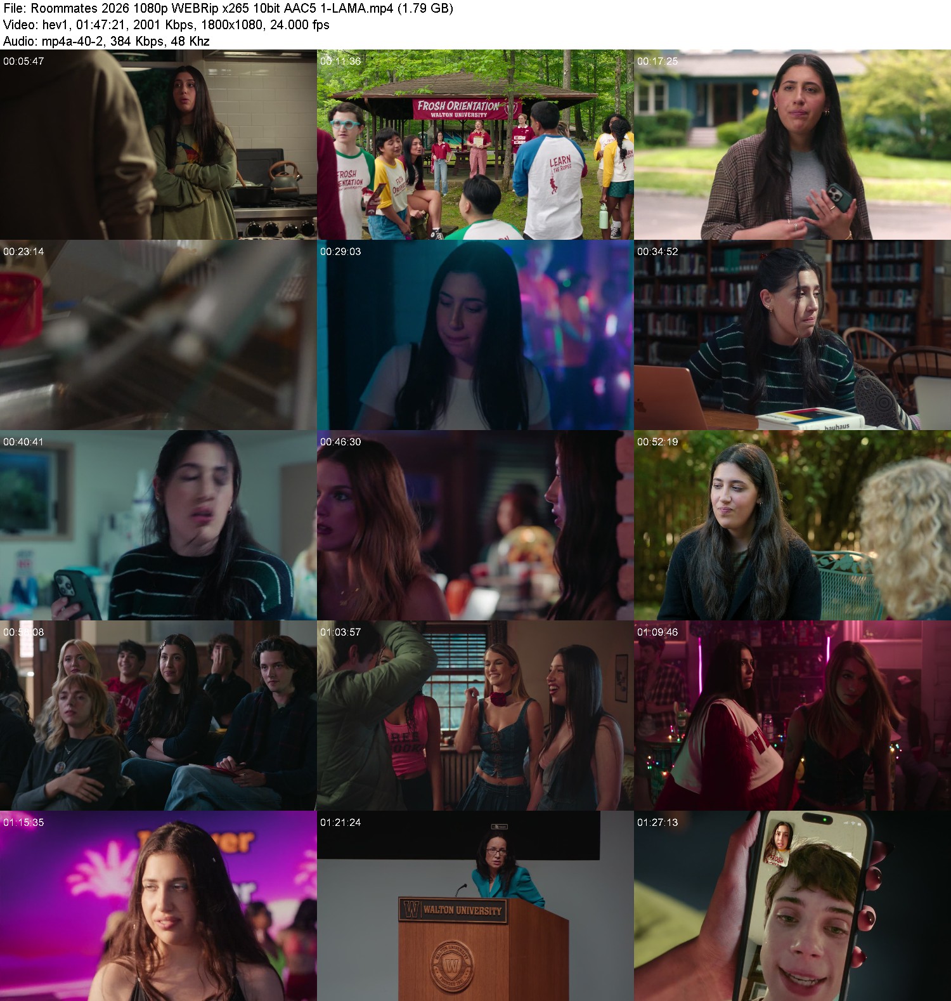This screenshot has width=951, height=1001.
Task: Select the Audio info line showing mp4a-40-2
Action: (107, 41)
